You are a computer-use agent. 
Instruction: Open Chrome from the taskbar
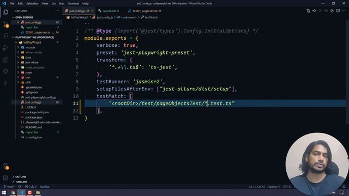tap(13, 192)
